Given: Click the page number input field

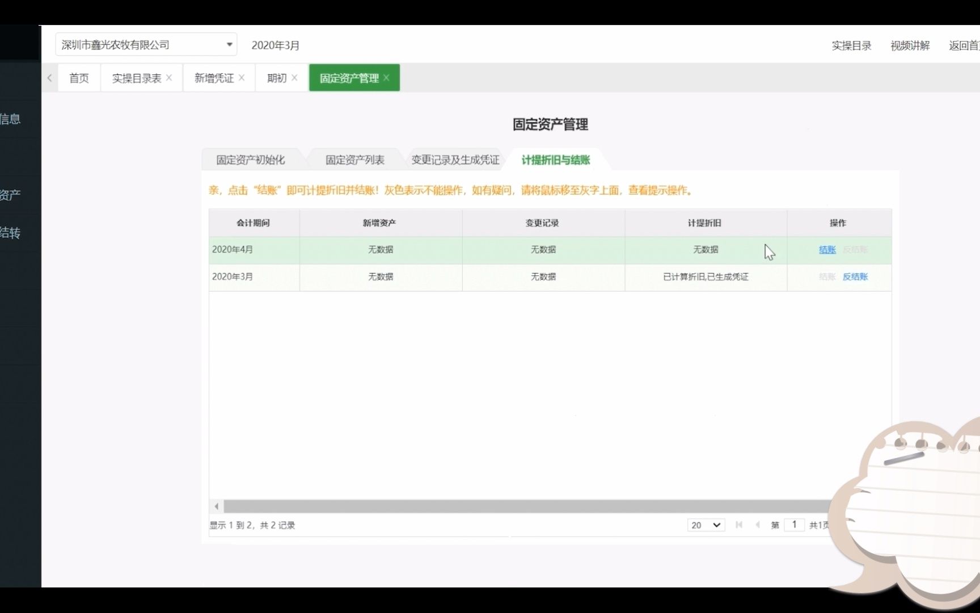Looking at the screenshot, I should tap(793, 525).
